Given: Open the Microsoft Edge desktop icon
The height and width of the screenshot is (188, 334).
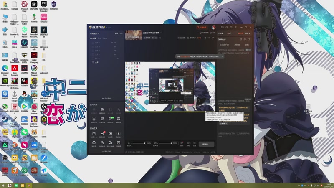Looking at the screenshot, I should click(5, 69).
